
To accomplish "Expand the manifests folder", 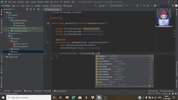I will click(7, 15).
